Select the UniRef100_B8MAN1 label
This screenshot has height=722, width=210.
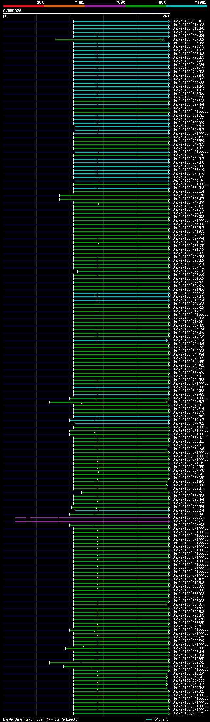188,438
